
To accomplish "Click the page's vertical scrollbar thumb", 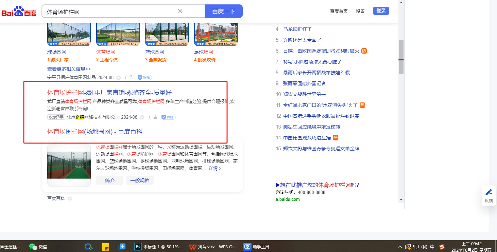I will click(401, 57).
